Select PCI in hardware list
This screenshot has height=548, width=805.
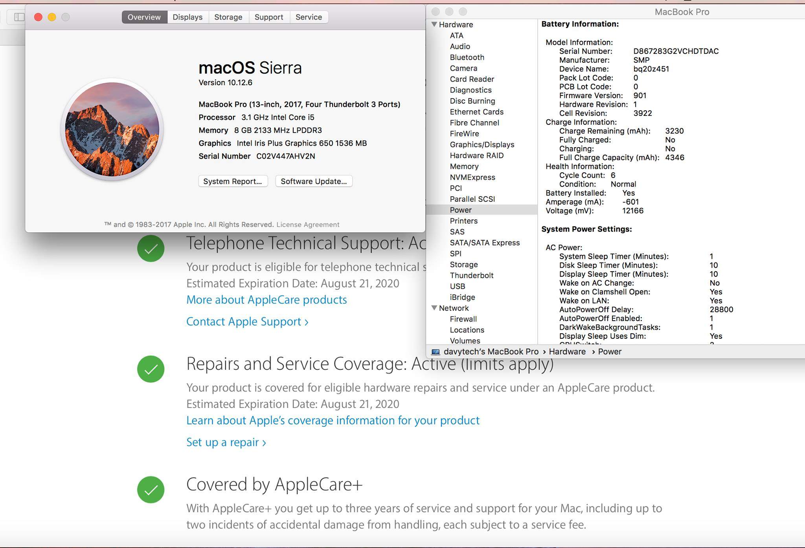point(456,188)
